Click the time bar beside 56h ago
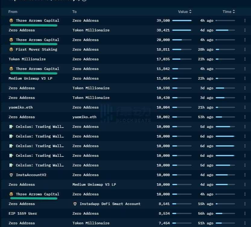251x227 pixels. tap(225, 213)
